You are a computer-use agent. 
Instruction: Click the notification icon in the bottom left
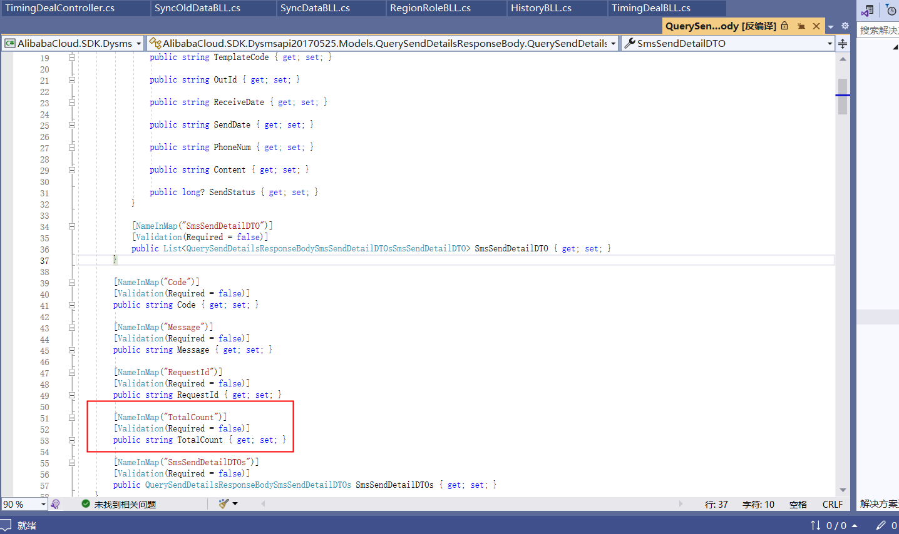click(x=6, y=525)
